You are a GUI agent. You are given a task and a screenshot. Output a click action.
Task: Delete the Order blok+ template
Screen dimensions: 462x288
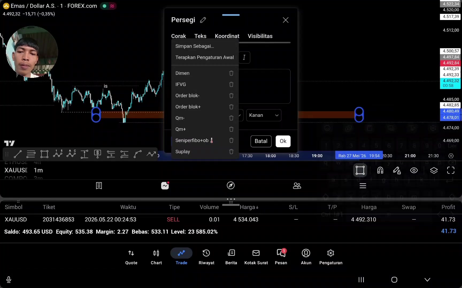click(x=231, y=107)
